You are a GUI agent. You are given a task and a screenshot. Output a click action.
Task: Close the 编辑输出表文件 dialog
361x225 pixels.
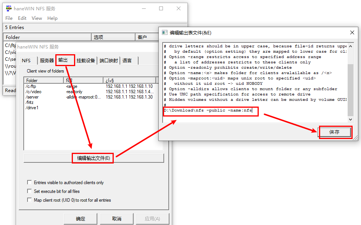[352, 32]
